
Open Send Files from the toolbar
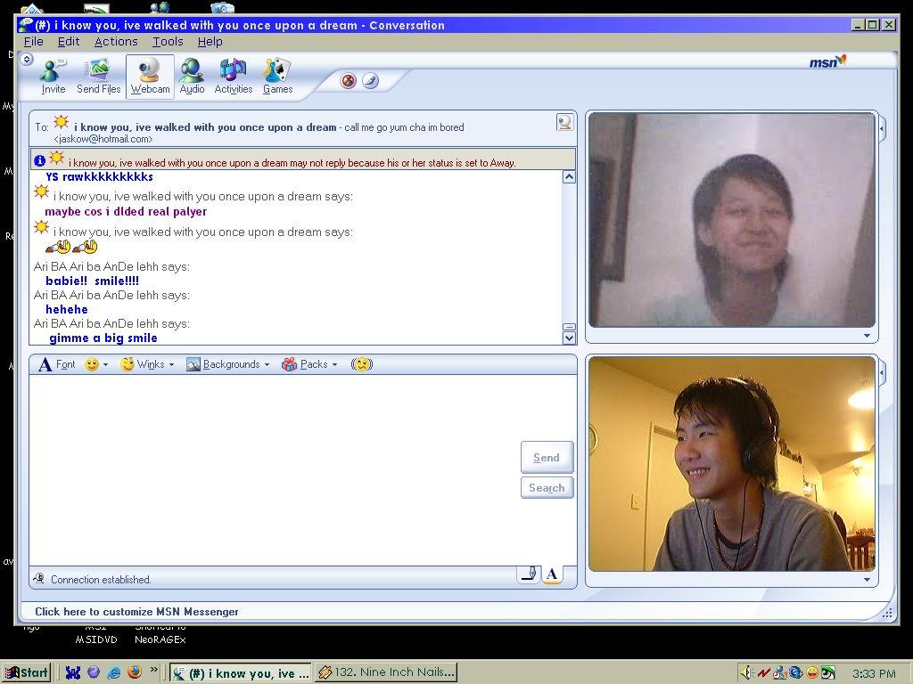98,77
